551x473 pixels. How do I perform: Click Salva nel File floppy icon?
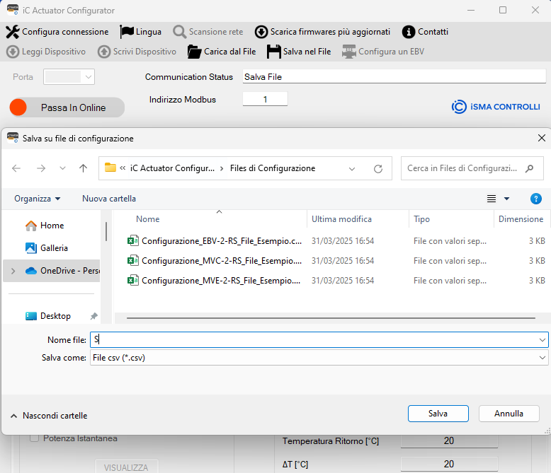coord(273,52)
